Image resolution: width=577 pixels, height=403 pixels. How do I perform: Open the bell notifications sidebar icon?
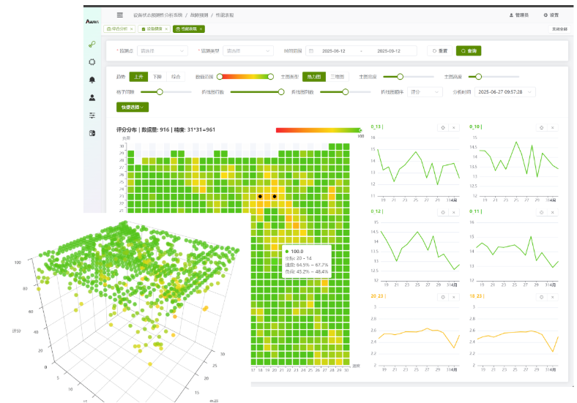pyautogui.click(x=92, y=80)
